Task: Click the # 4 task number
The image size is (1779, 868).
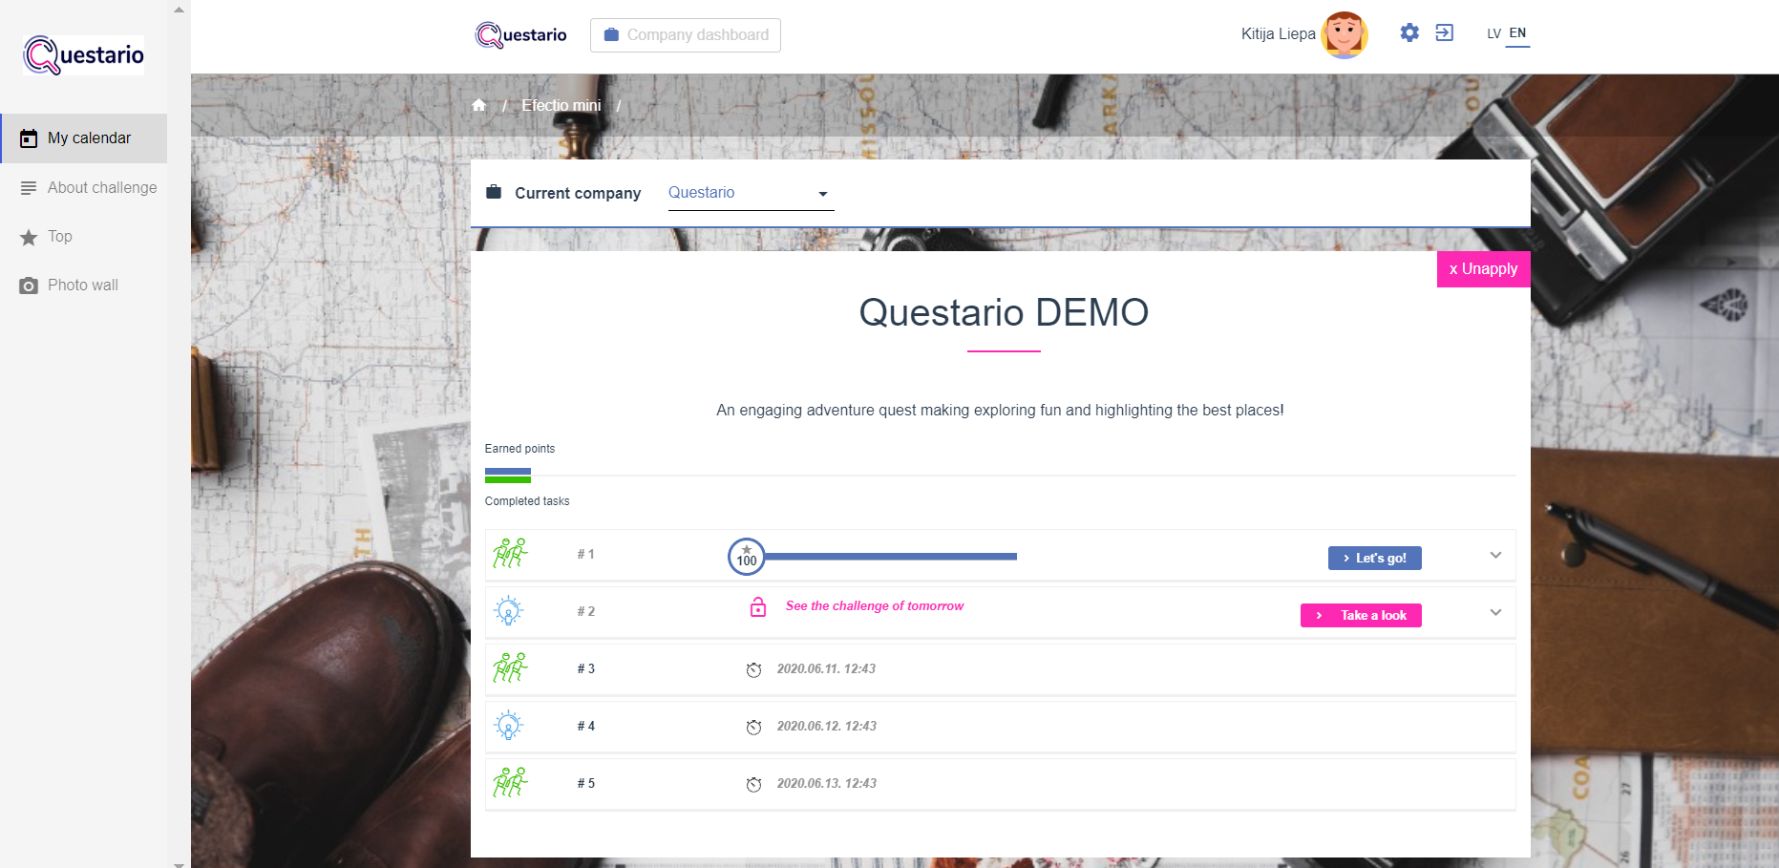Action: 585,727
